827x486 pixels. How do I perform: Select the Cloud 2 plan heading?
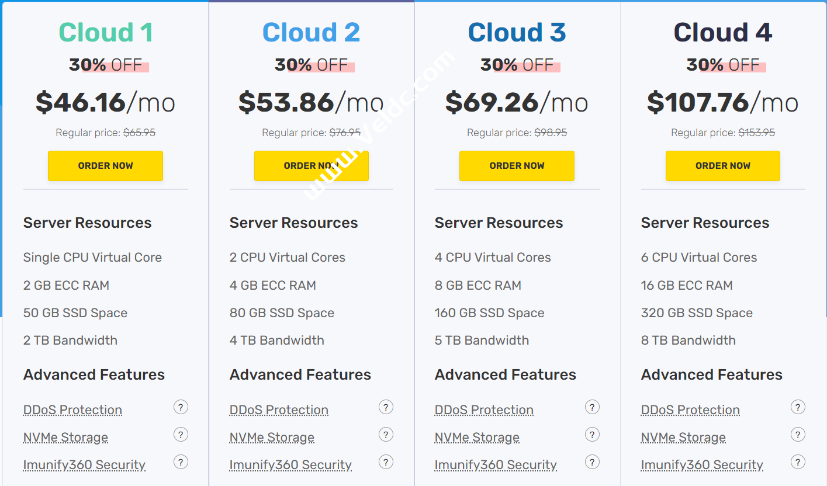[311, 33]
